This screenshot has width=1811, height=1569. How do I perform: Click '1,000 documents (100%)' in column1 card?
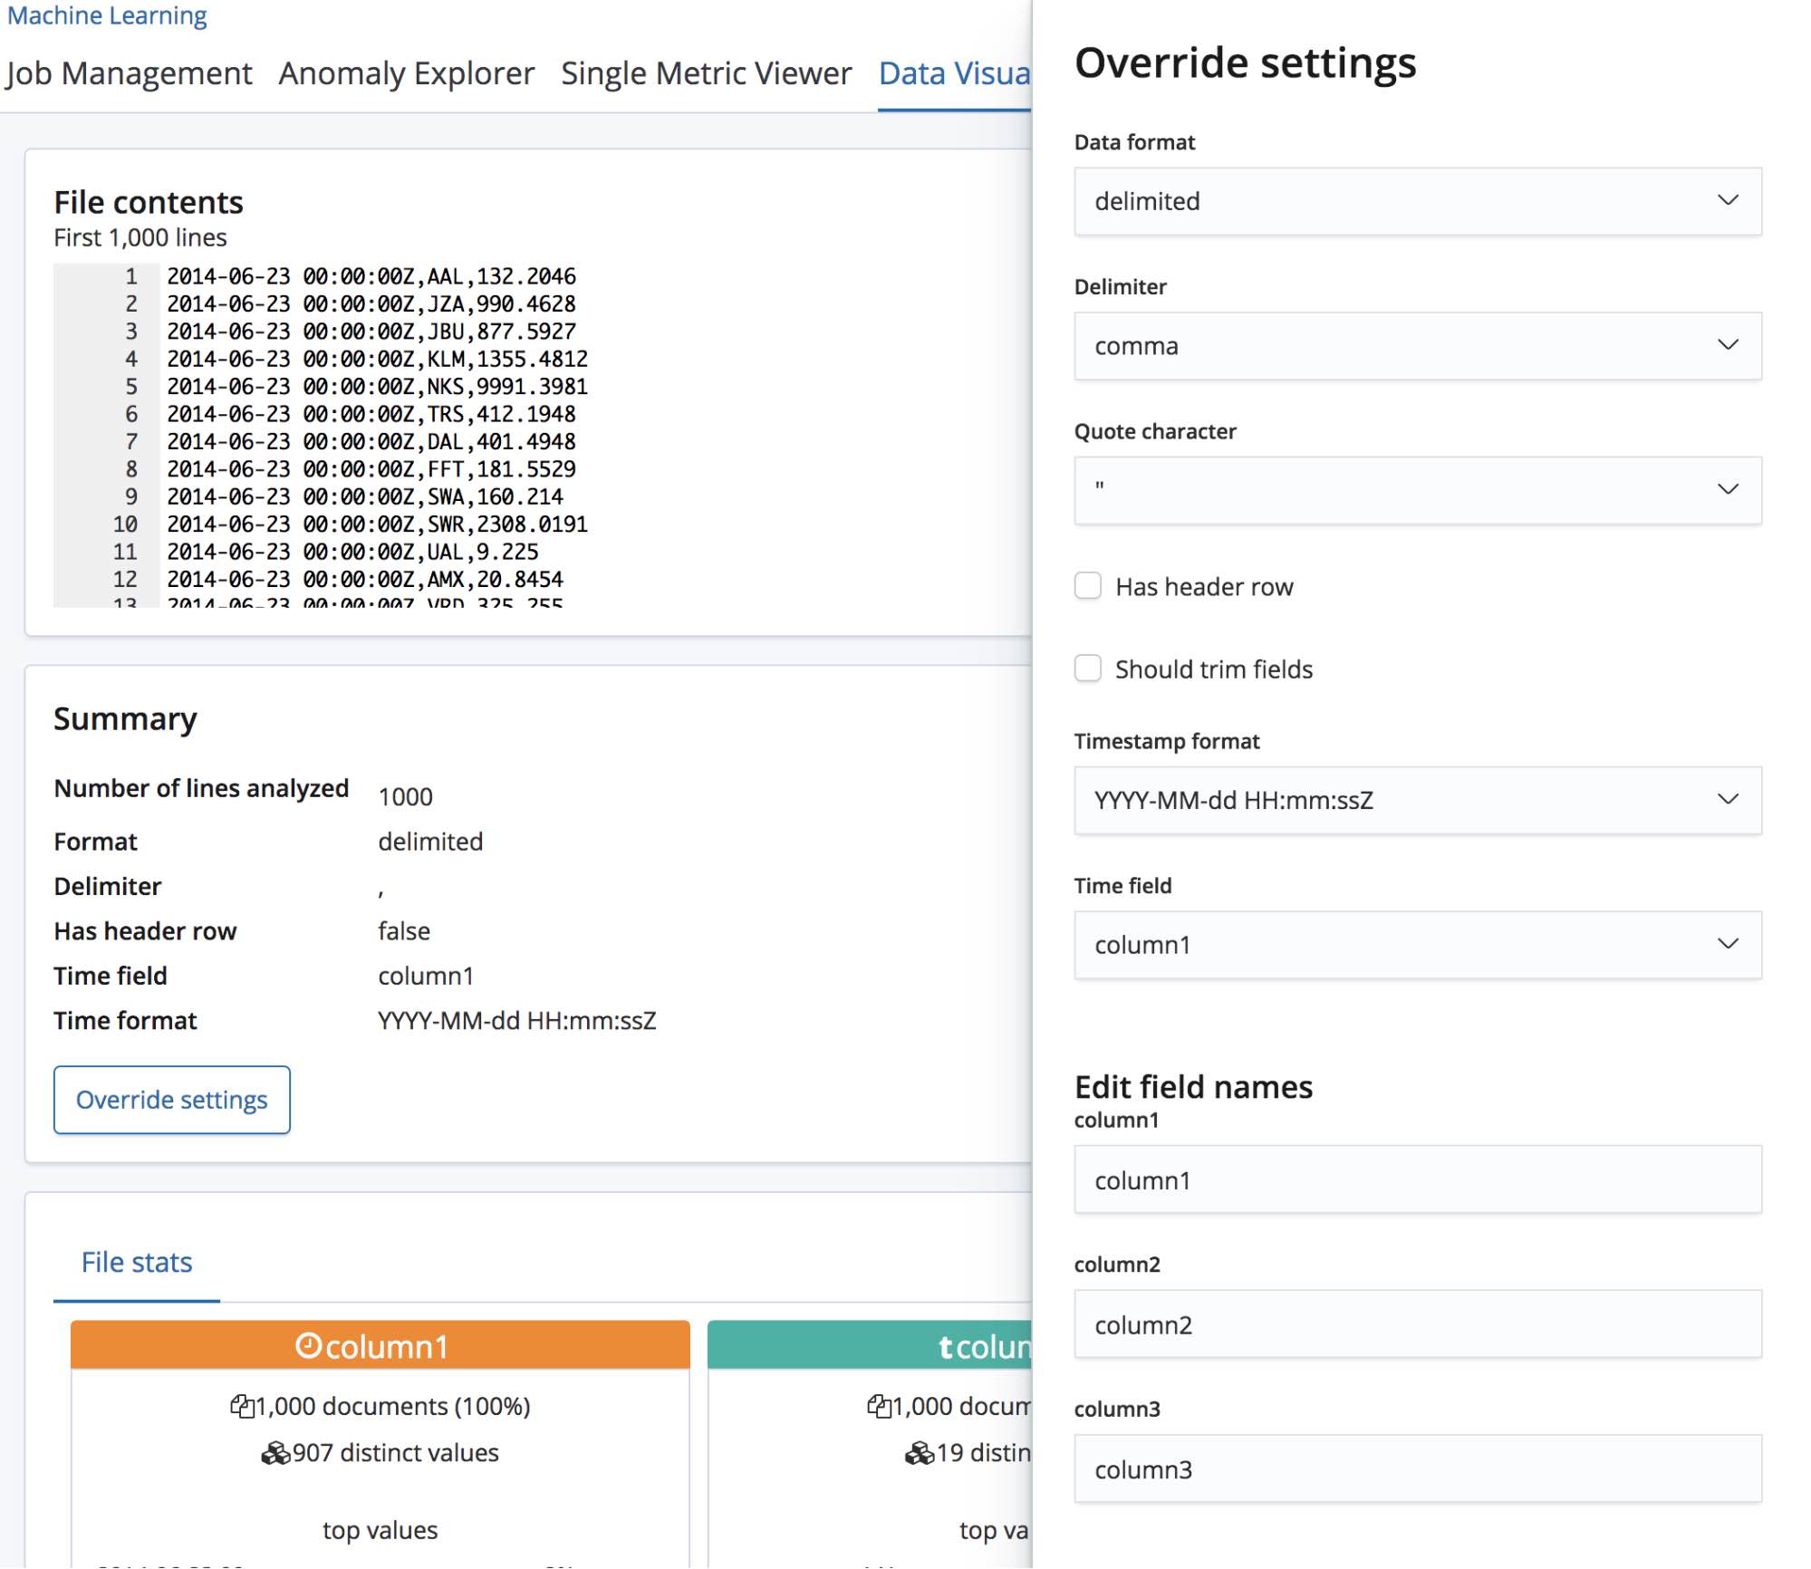coord(392,1406)
